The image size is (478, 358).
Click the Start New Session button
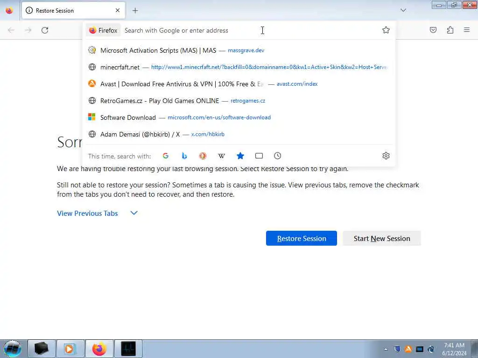point(382,238)
